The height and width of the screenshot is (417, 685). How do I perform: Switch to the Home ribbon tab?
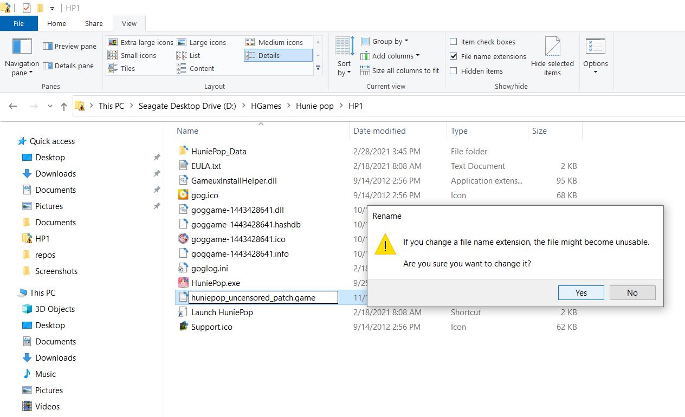pos(56,23)
